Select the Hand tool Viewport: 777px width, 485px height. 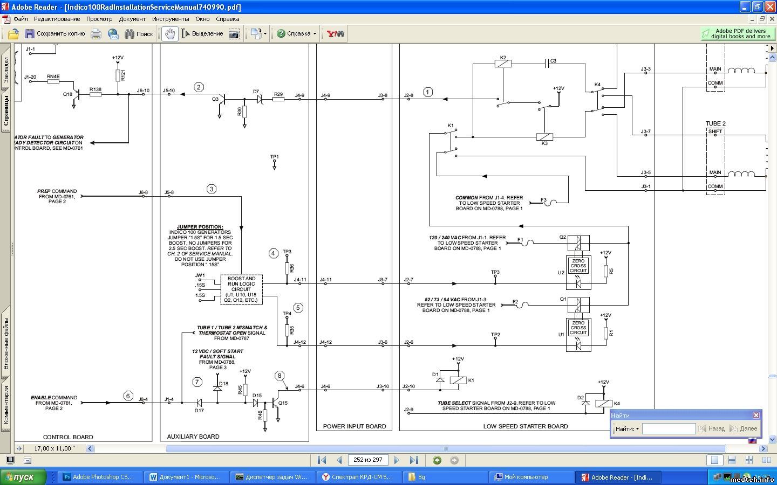pos(169,34)
